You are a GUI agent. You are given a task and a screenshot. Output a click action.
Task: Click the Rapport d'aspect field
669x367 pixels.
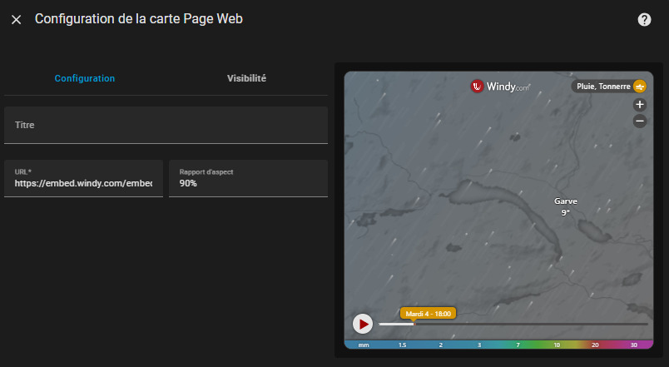(248, 182)
